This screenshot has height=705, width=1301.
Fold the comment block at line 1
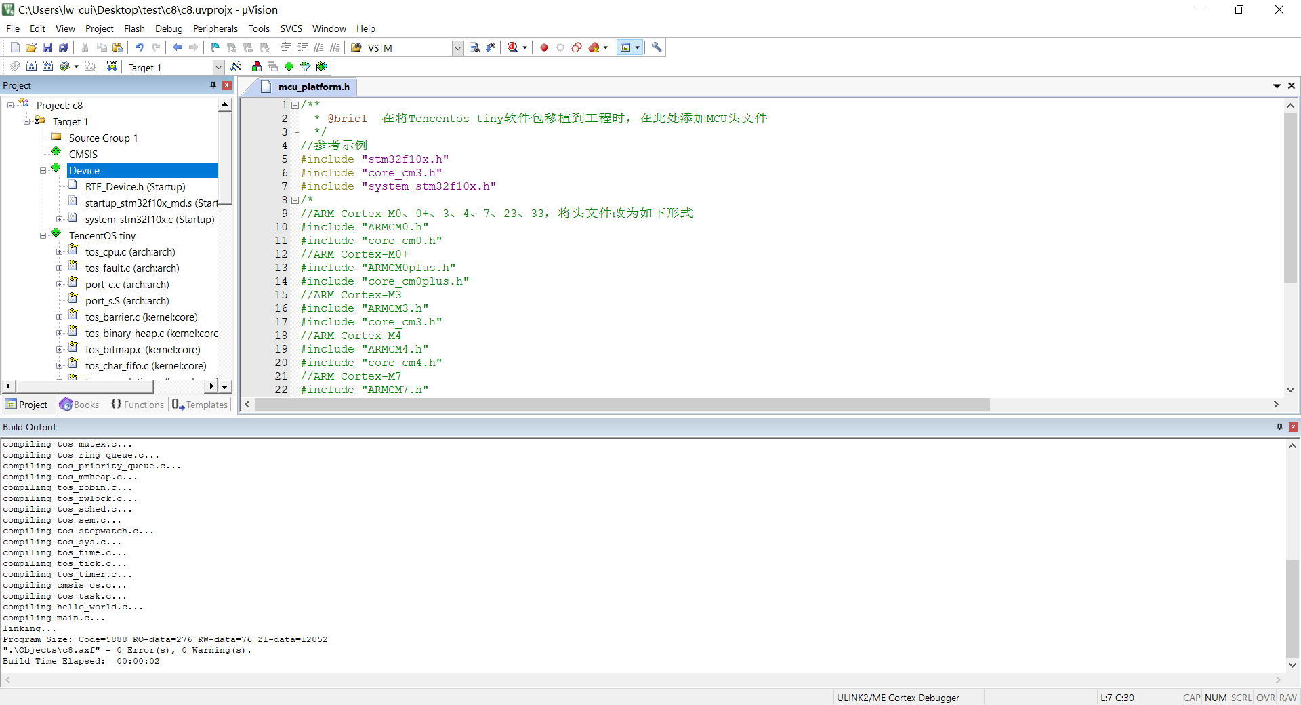tap(295, 105)
